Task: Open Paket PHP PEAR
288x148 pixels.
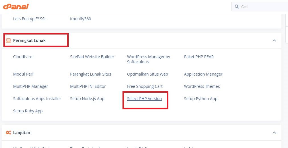Action: 199,57
